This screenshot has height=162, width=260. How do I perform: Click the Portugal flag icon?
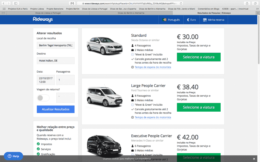tap(164, 20)
